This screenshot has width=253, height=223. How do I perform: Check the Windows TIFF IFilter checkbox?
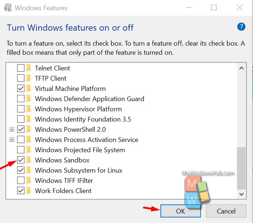pos(21,180)
